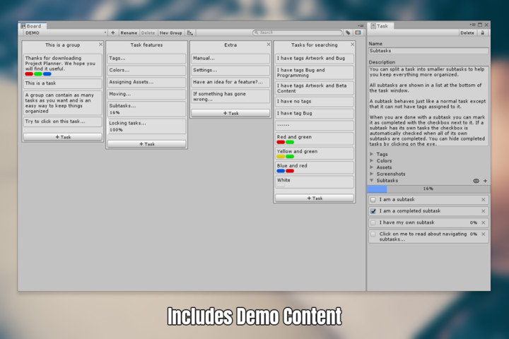Open the 'Tags...' task card
Image resolution: width=509 pixels, height=339 pixels.
[x=147, y=59]
